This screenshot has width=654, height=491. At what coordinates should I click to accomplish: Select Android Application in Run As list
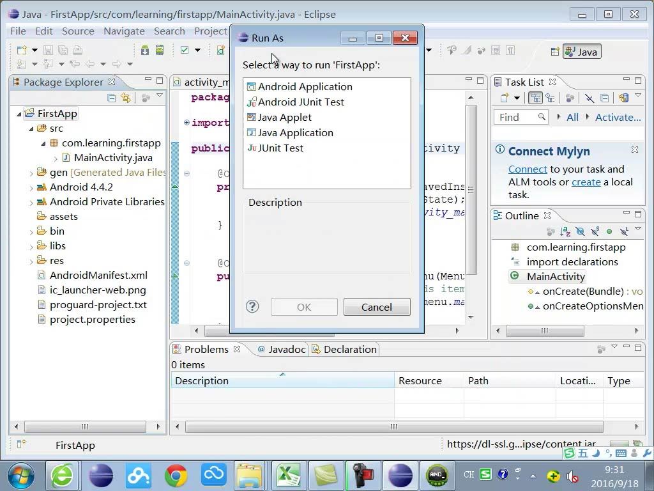tap(300, 86)
